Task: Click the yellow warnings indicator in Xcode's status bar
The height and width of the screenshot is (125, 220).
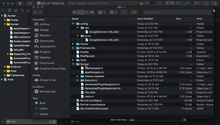Action: [x=142, y=3]
